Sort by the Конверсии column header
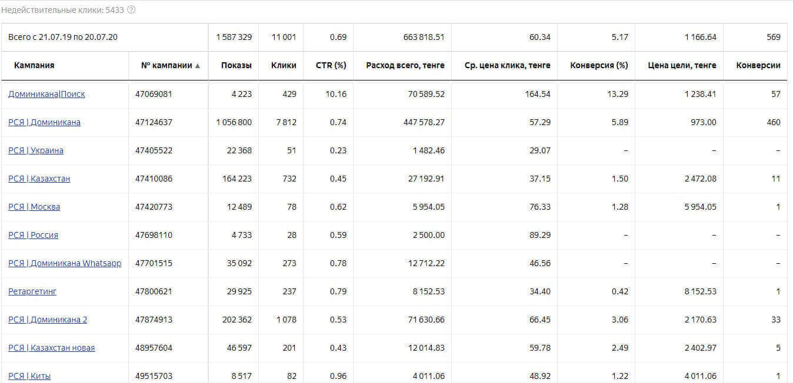 (758, 65)
